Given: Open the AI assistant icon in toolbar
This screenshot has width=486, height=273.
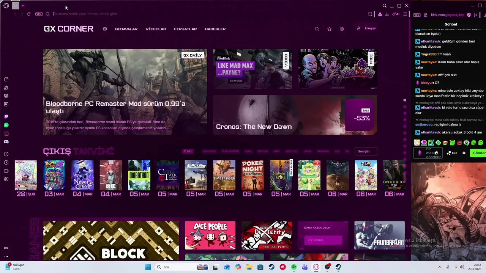Looking at the screenshot, I should pyautogui.click(x=396, y=14).
